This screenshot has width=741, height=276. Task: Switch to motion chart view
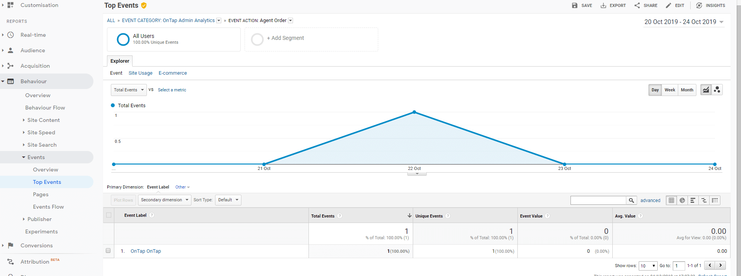[x=717, y=90]
